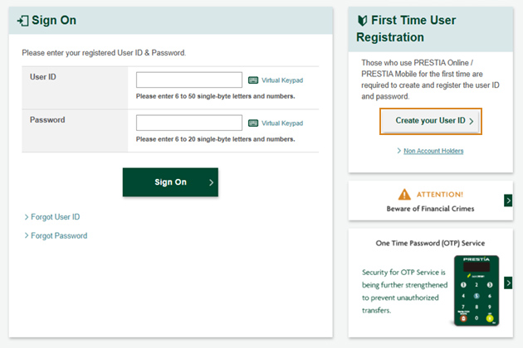This screenshot has width=523, height=348.
Task: Click the One Time Password Service heading
Action: [x=430, y=244]
